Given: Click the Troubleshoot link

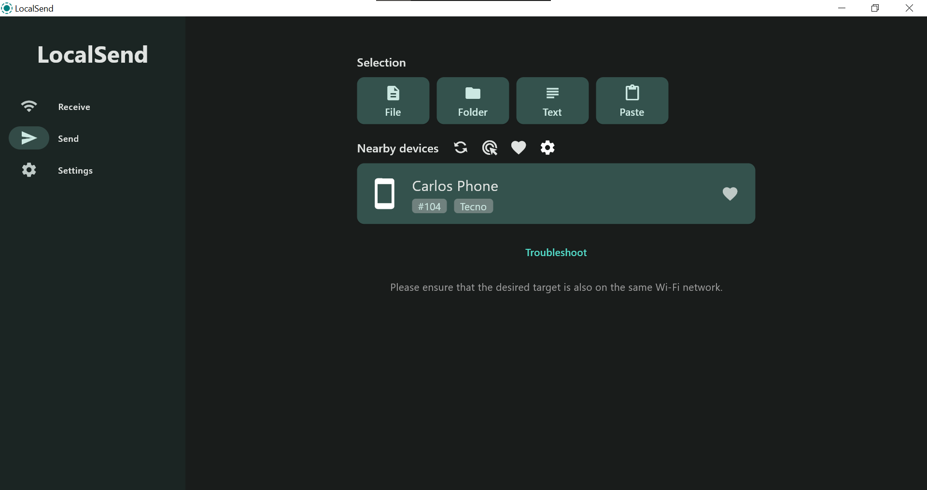Looking at the screenshot, I should pyautogui.click(x=556, y=253).
